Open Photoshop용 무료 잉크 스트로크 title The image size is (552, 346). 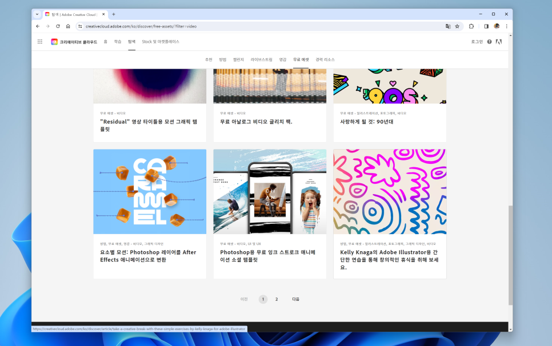click(267, 256)
